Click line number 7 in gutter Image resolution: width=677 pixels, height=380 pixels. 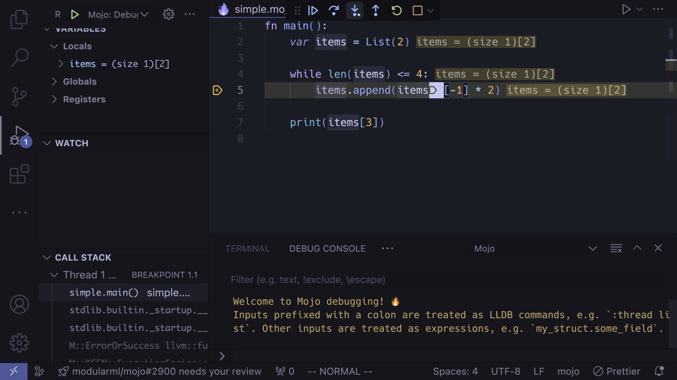(240, 122)
